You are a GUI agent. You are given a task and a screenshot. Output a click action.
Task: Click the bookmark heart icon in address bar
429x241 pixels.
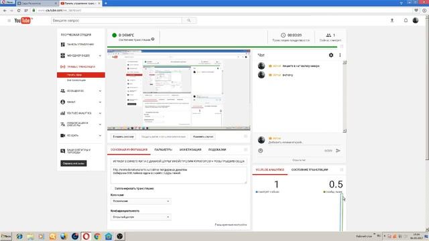pos(416,11)
